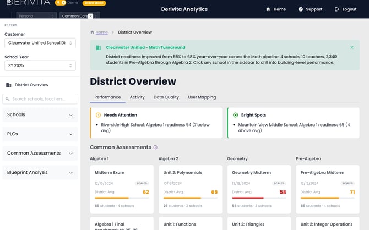Click the DEMO MODE badge
369x230 pixels.
tap(94, 3)
